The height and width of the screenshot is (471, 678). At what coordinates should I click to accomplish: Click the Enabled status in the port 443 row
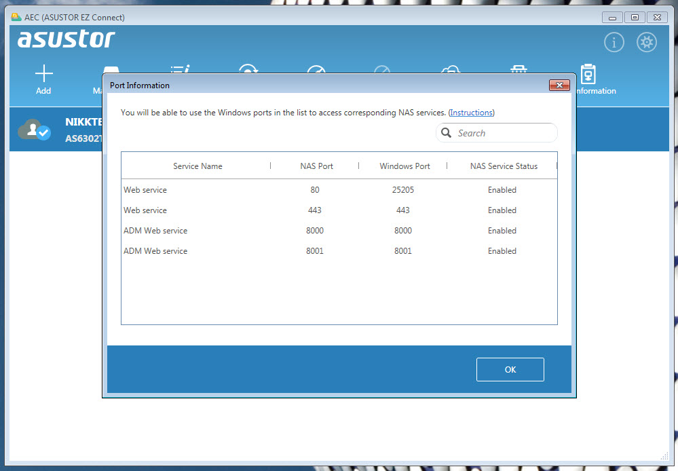click(x=502, y=210)
